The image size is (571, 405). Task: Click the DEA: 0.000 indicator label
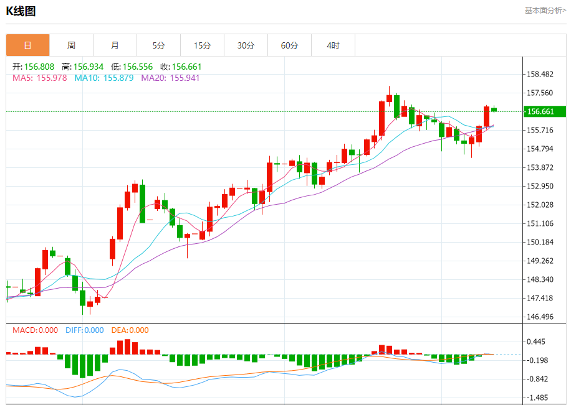130,330
